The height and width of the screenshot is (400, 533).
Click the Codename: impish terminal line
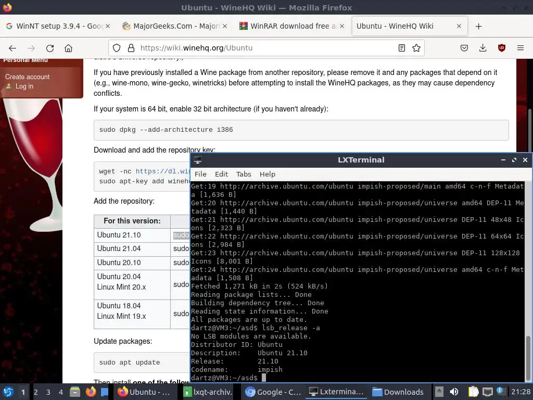point(237,369)
